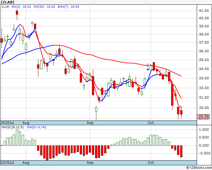Click Oct on the price chart date axis
Image resolution: width=212 pixels, height=170 pixels.
tap(151, 123)
